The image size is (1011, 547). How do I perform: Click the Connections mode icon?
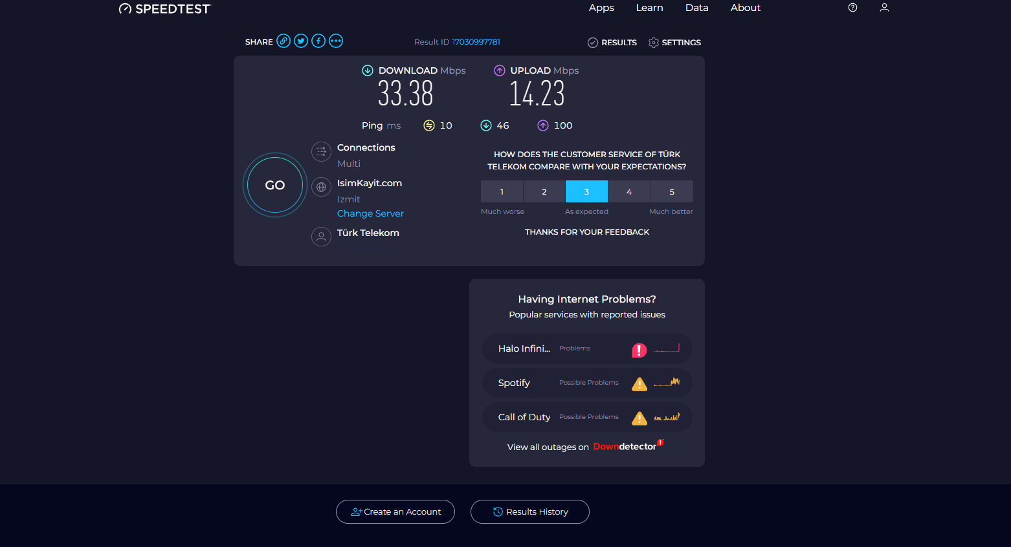point(321,151)
